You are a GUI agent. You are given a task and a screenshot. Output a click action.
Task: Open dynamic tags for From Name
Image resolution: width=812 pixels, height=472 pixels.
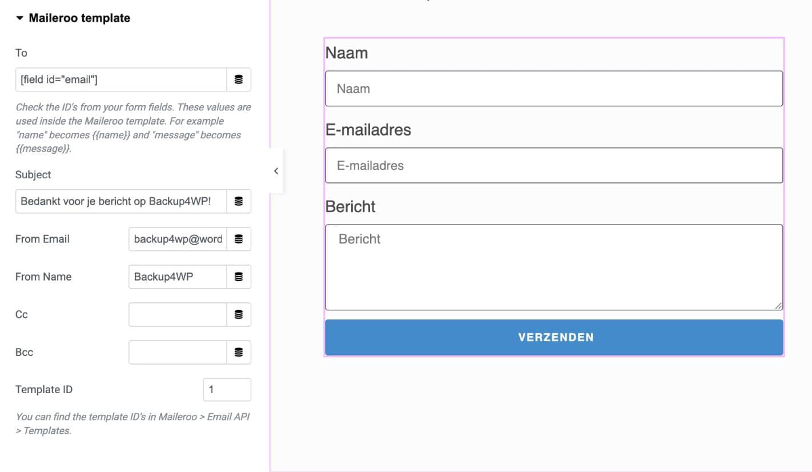pos(239,277)
